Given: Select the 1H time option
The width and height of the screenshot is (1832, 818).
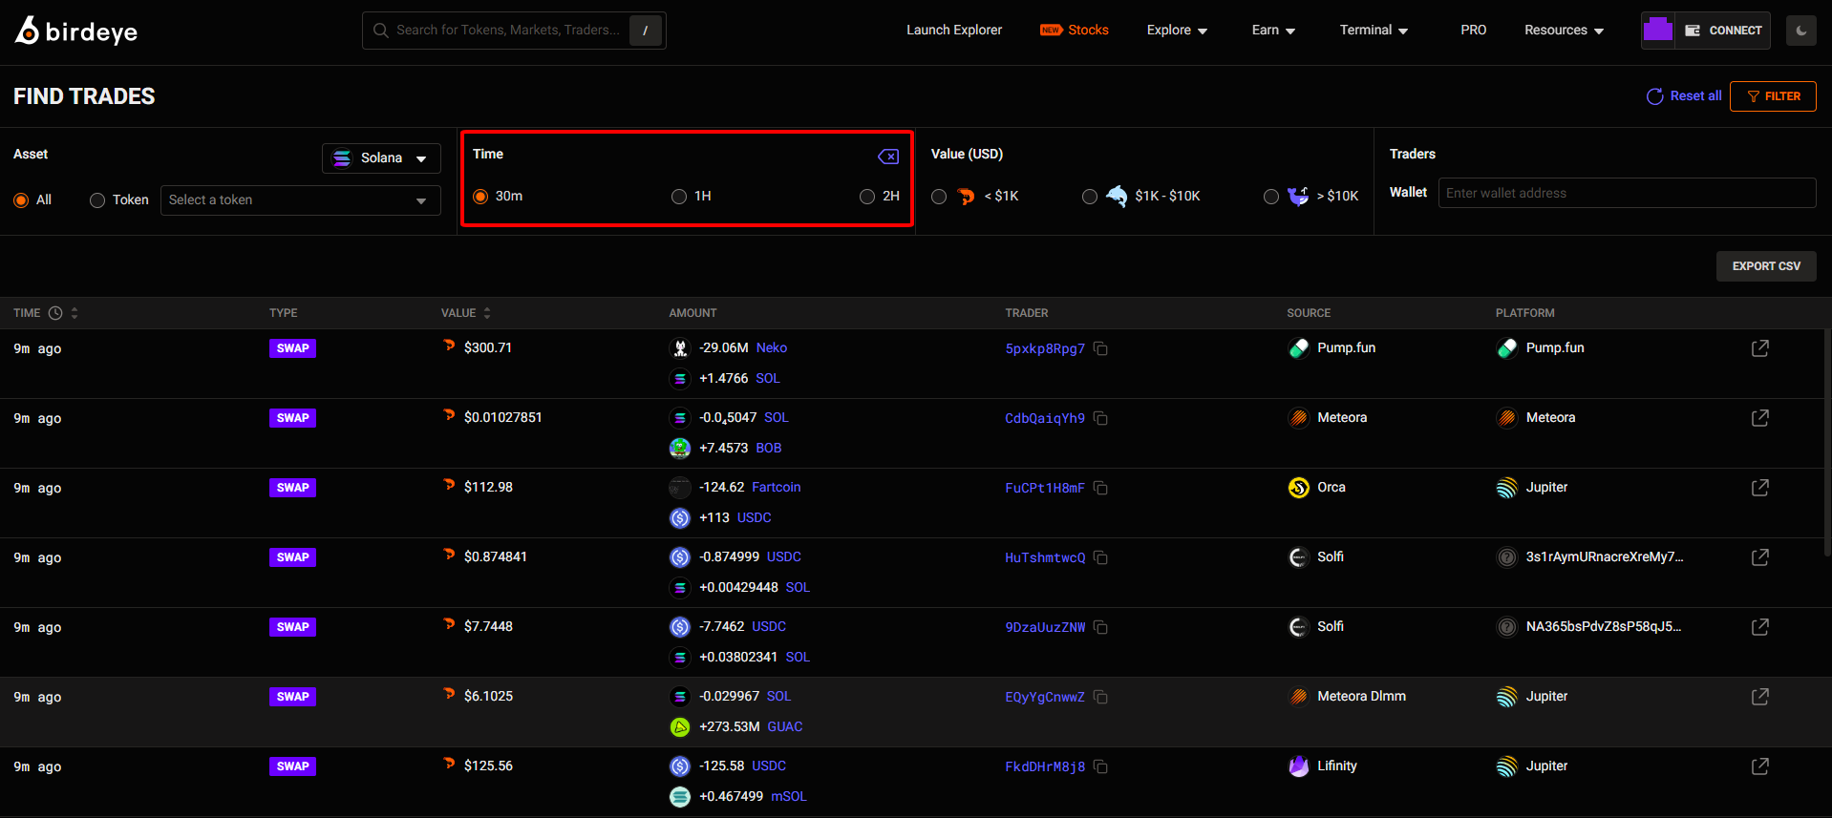Looking at the screenshot, I should (x=679, y=197).
